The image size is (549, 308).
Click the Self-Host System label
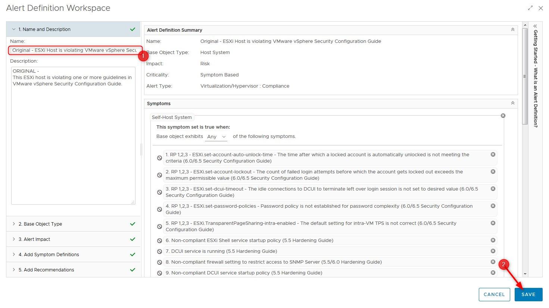click(172, 117)
